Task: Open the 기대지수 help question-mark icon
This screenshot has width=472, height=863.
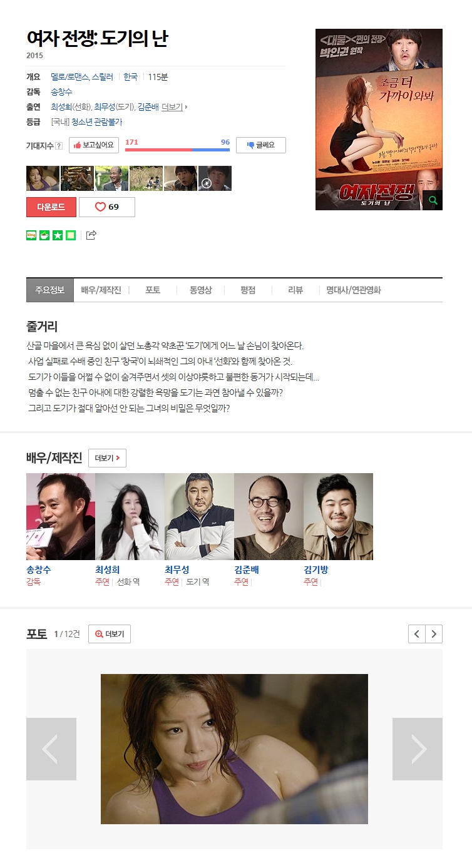Action: 59,146
